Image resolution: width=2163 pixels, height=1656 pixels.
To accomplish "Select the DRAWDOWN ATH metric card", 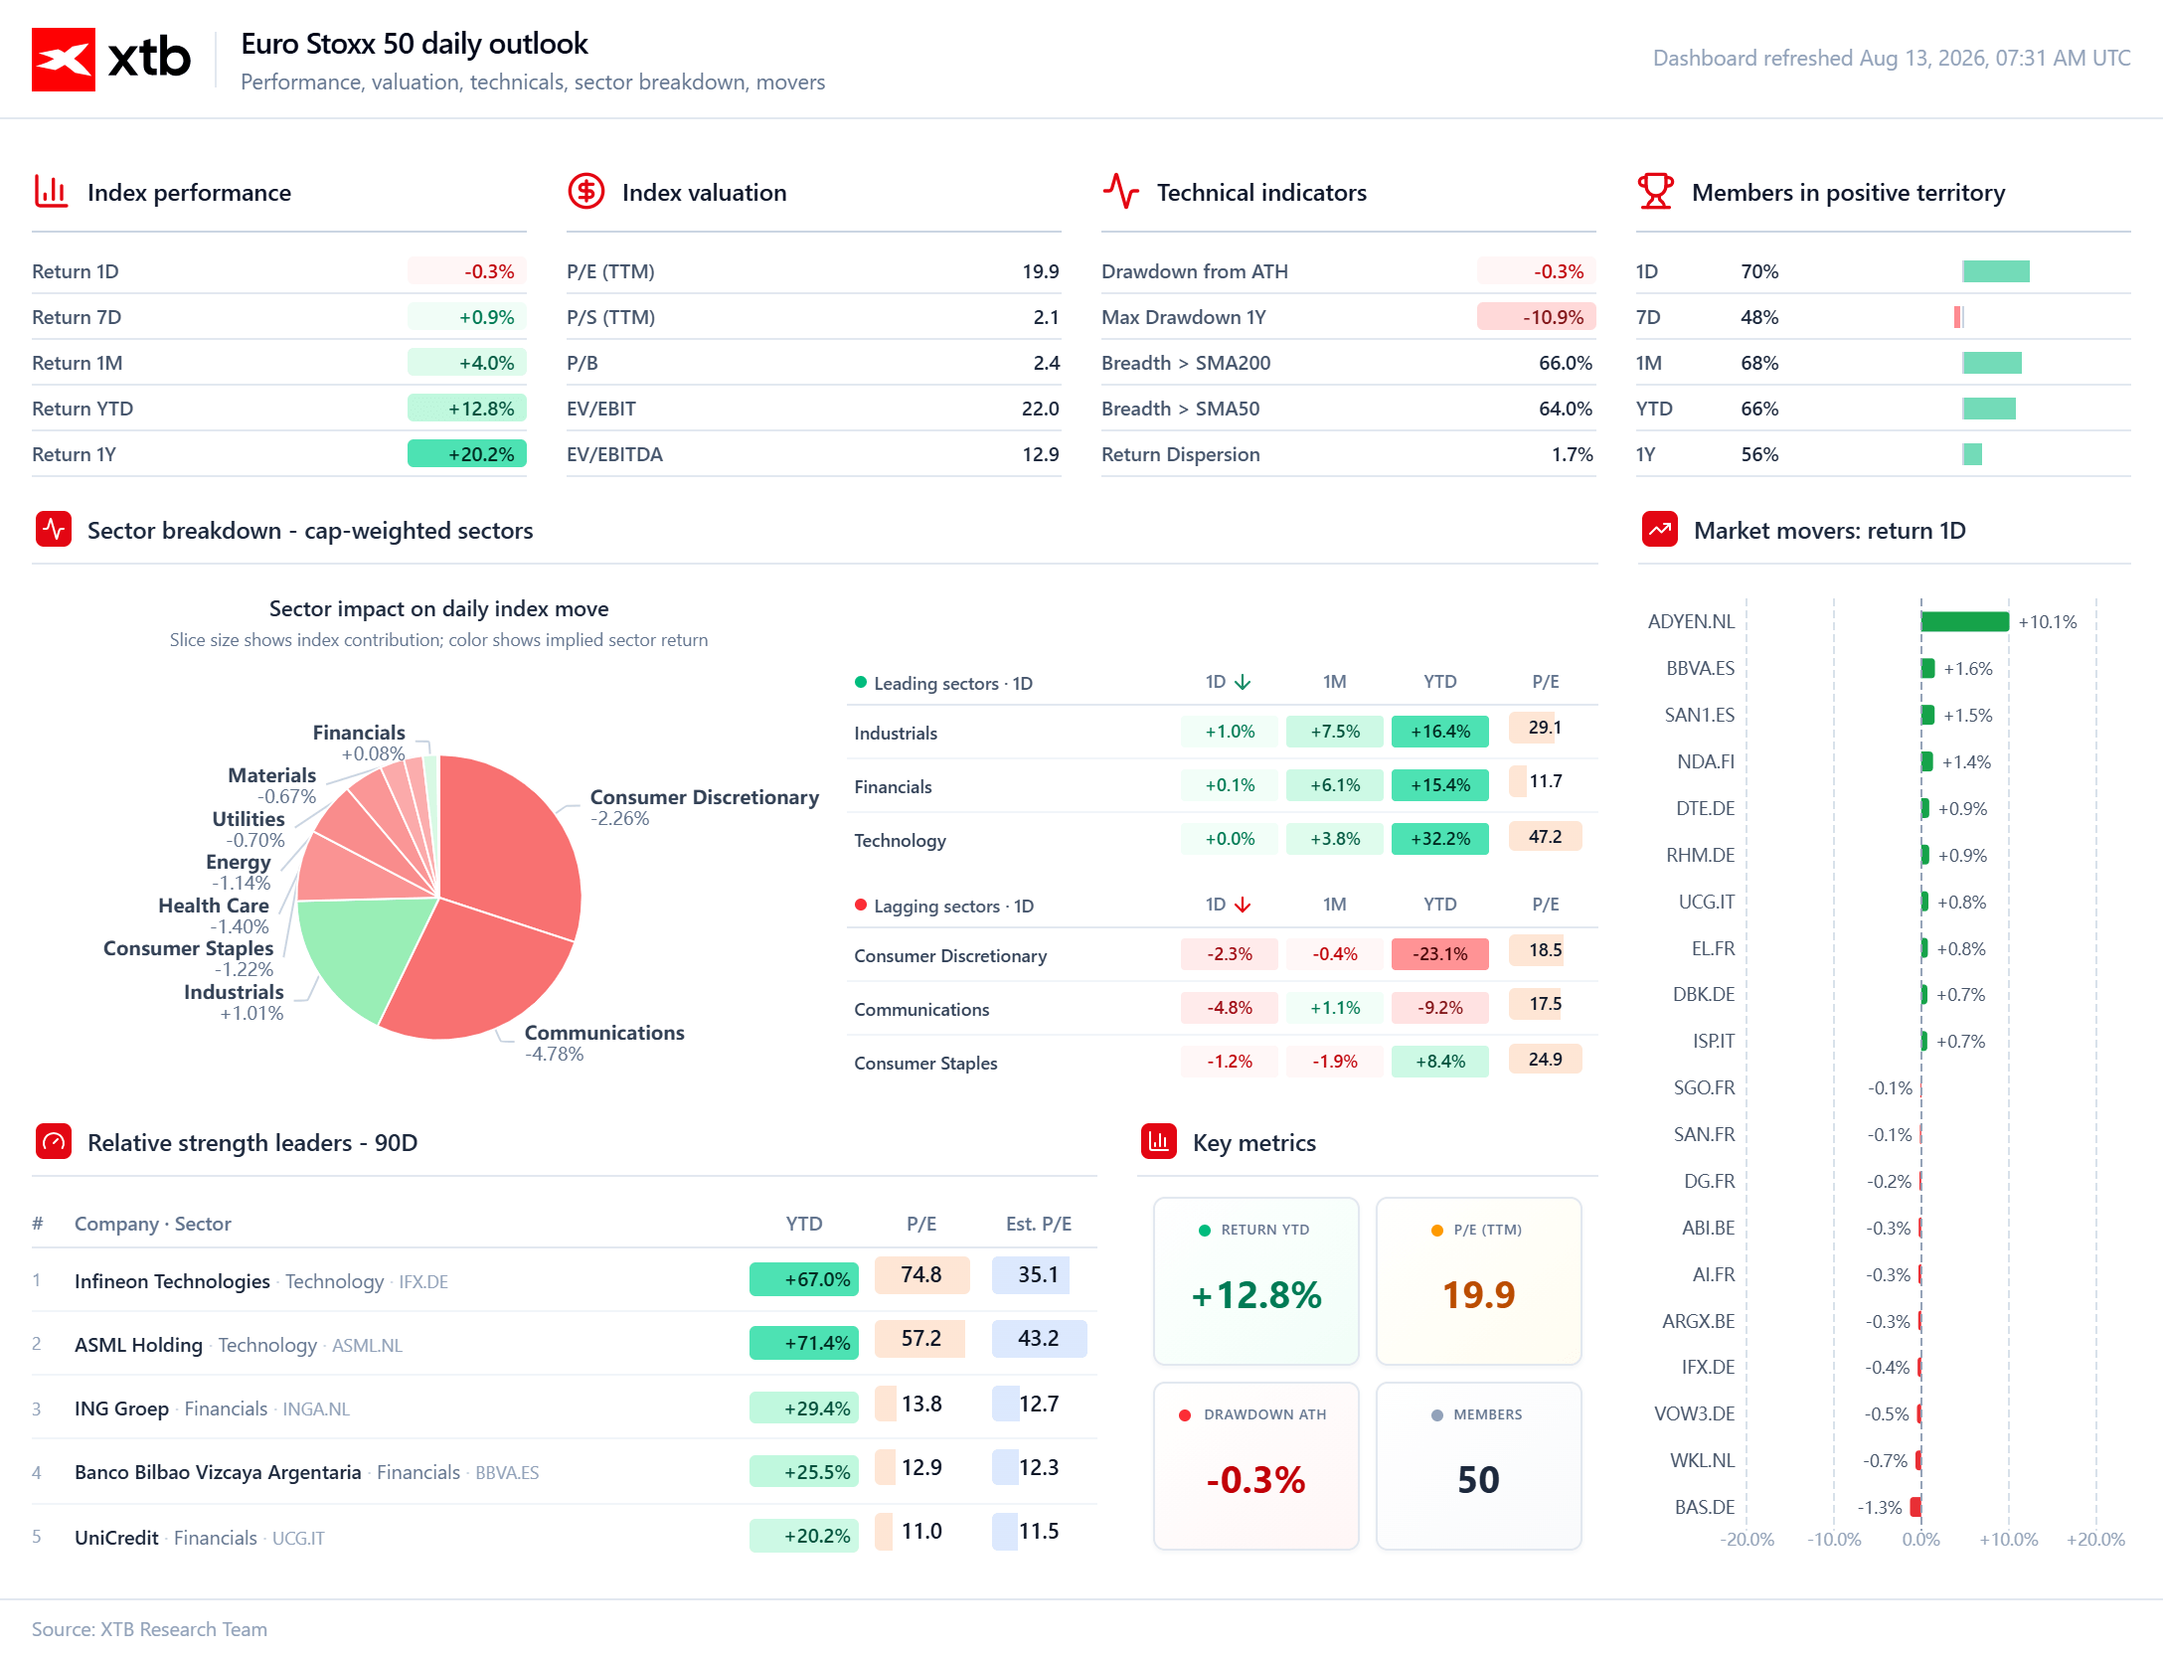I will pos(1256,1466).
